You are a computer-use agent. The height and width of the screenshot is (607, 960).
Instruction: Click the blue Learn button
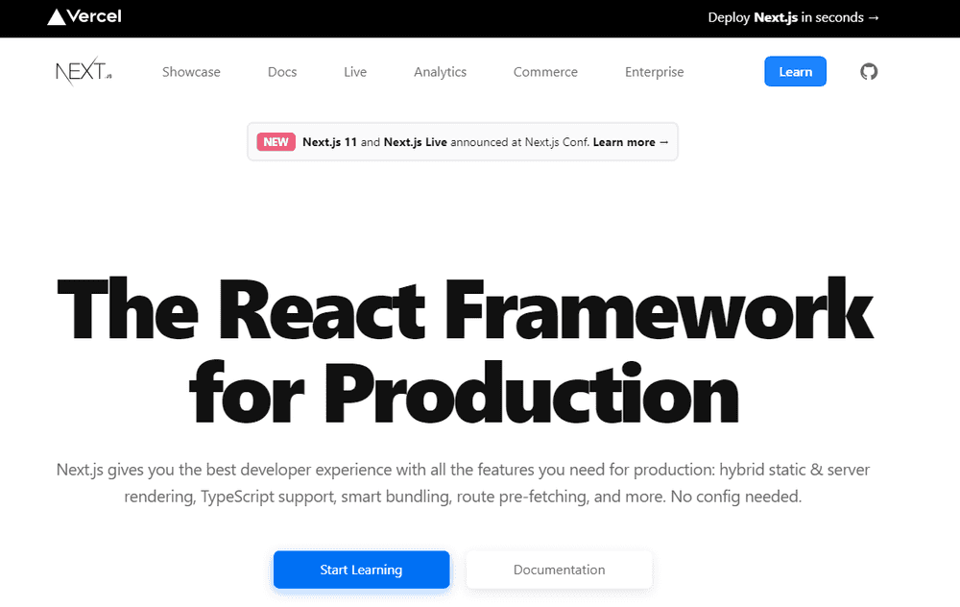(x=795, y=71)
